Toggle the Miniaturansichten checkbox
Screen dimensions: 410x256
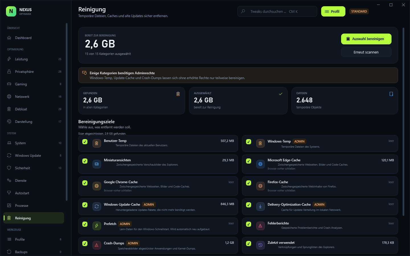[x=85, y=161]
